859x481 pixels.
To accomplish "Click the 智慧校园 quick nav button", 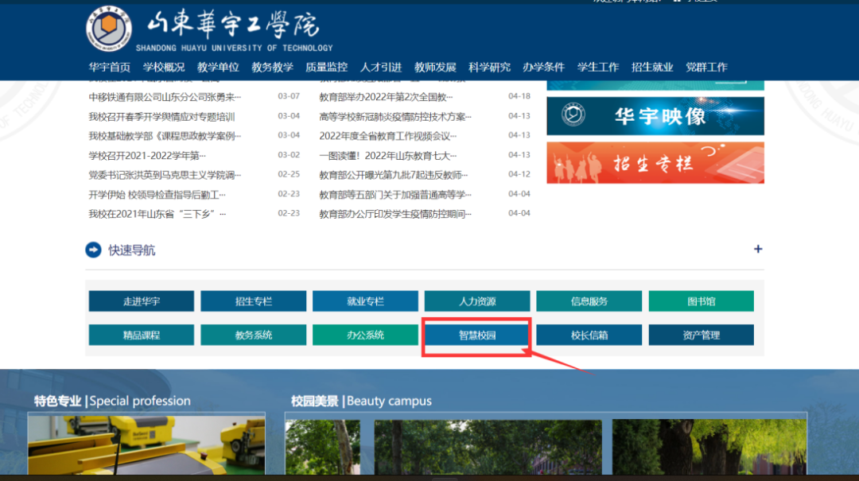I will (x=477, y=336).
